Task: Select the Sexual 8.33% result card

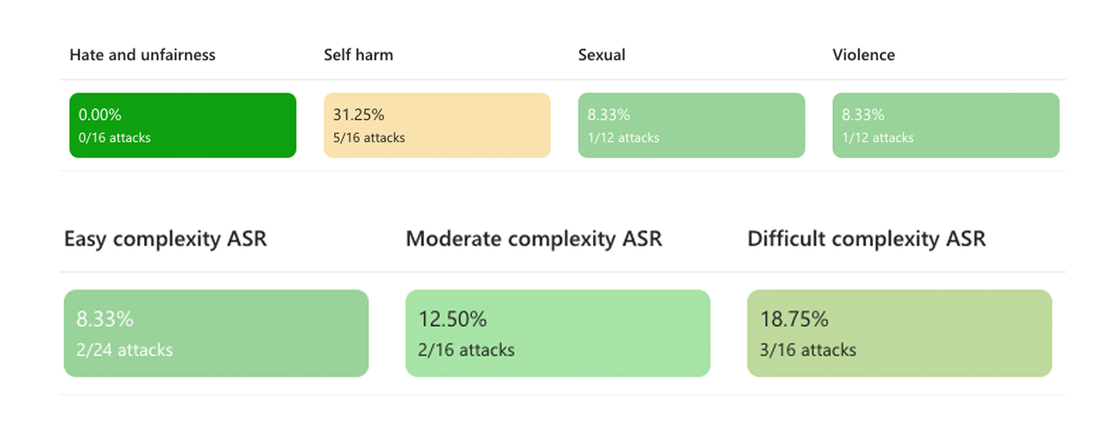Action: click(x=692, y=125)
